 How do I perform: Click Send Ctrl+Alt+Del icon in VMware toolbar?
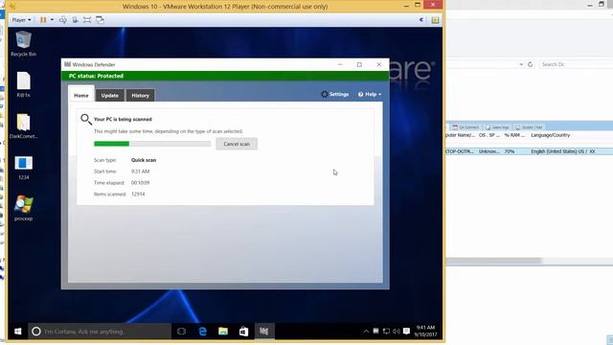tap(62, 20)
